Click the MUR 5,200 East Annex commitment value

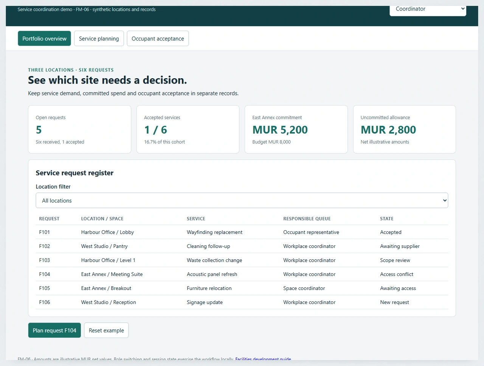[x=280, y=130]
